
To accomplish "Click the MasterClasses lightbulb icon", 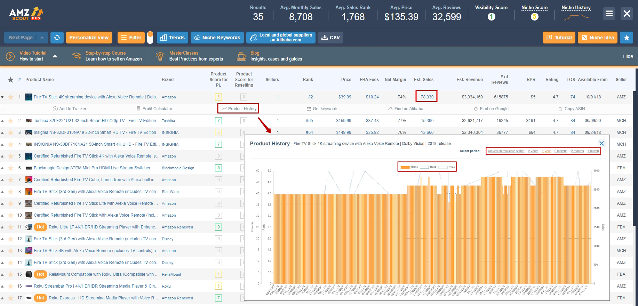I will [x=160, y=56].
